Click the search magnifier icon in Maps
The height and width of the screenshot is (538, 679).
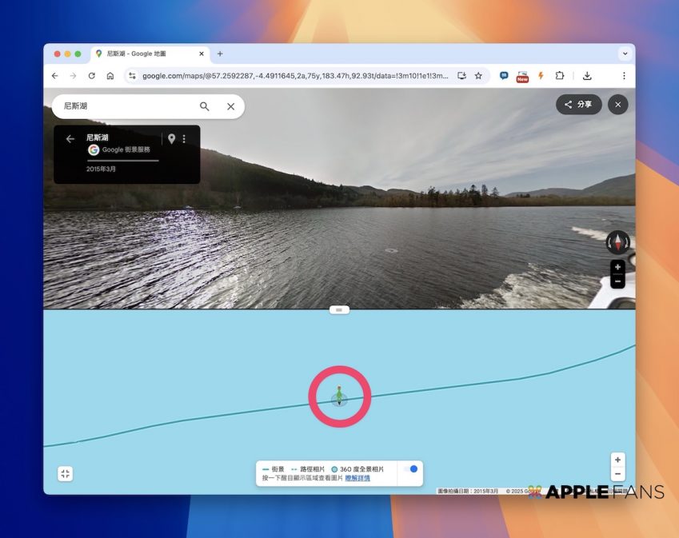(x=204, y=106)
